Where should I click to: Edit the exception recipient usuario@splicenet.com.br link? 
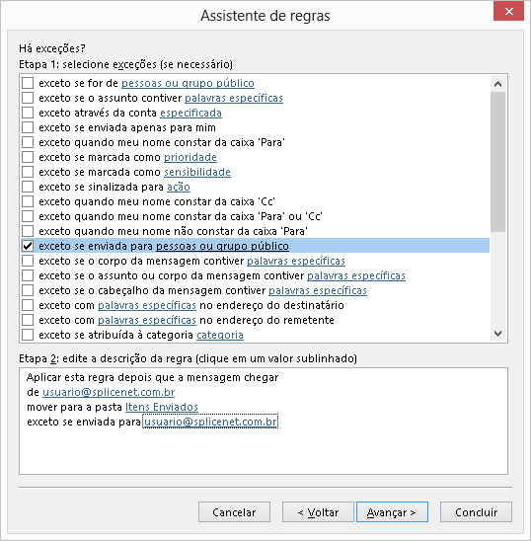(x=210, y=422)
